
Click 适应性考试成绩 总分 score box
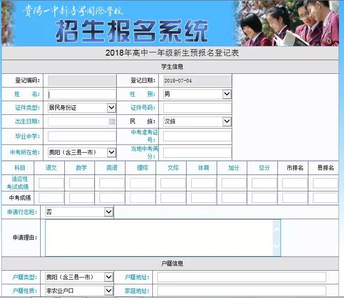click(264, 183)
